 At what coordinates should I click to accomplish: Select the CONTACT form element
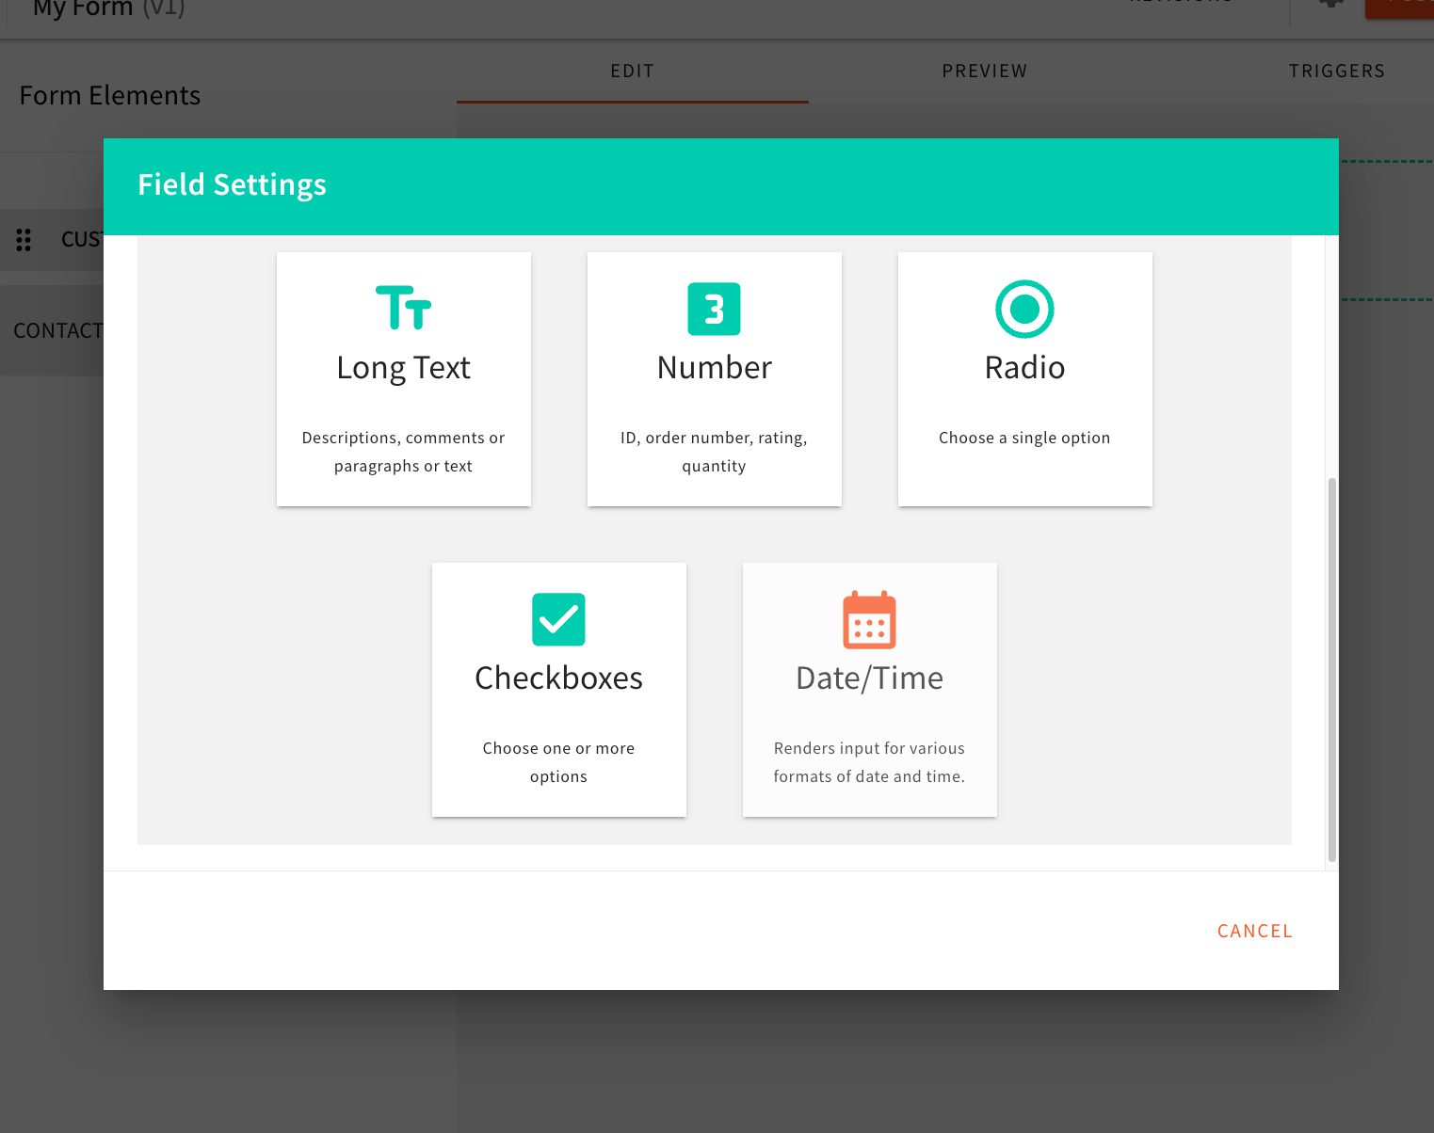pyautogui.click(x=56, y=331)
